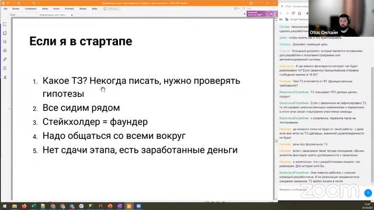Open File Explorer from the taskbar
Viewport: 374px width, 210px height.
[15, 206]
